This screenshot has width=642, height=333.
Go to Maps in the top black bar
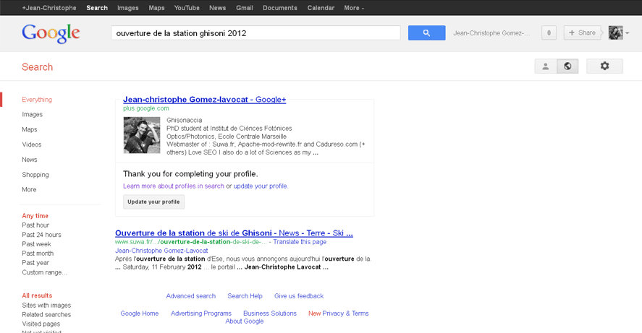[156, 8]
